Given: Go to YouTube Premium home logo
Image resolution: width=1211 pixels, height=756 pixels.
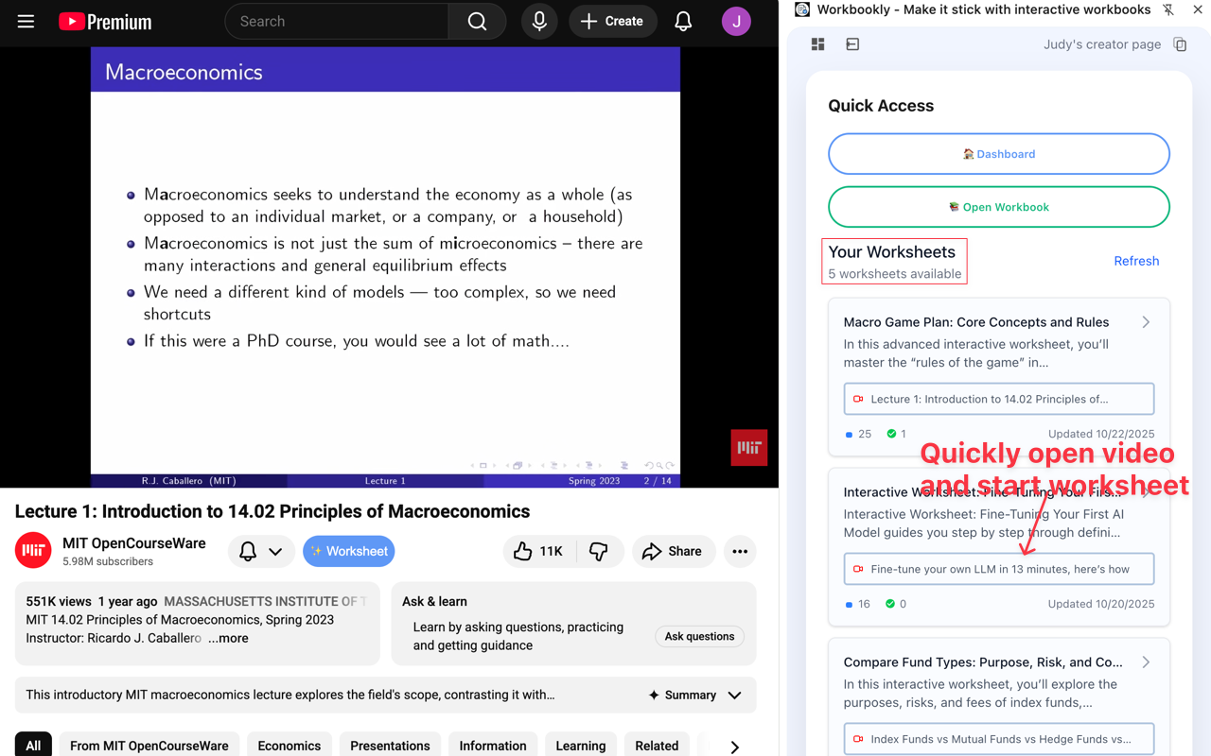Looking at the screenshot, I should coord(105,22).
